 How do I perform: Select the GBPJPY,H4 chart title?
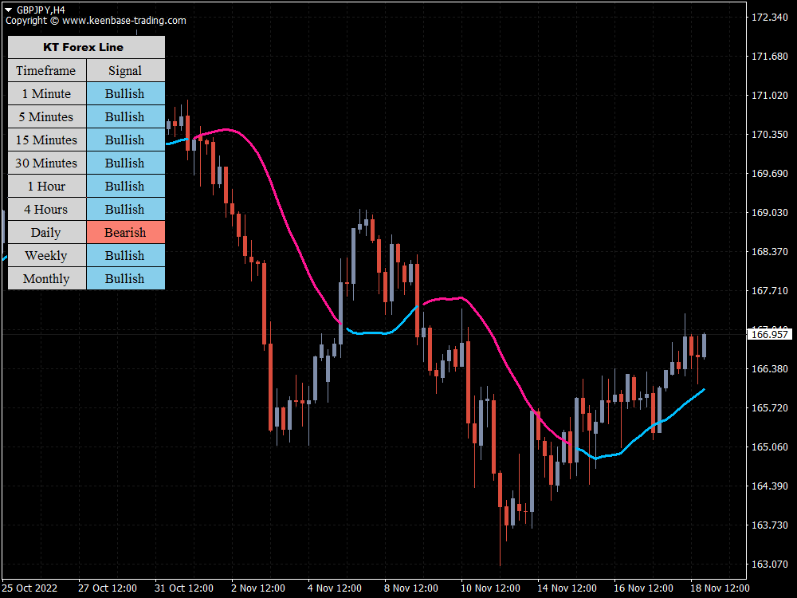click(x=41, y=10)
